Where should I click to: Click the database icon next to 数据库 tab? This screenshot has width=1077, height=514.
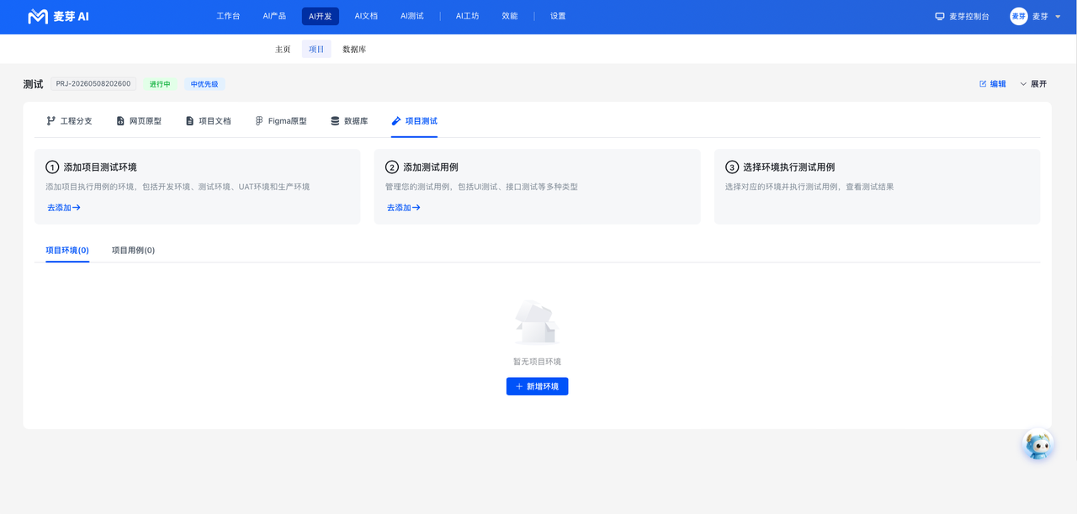pos(335,121)
